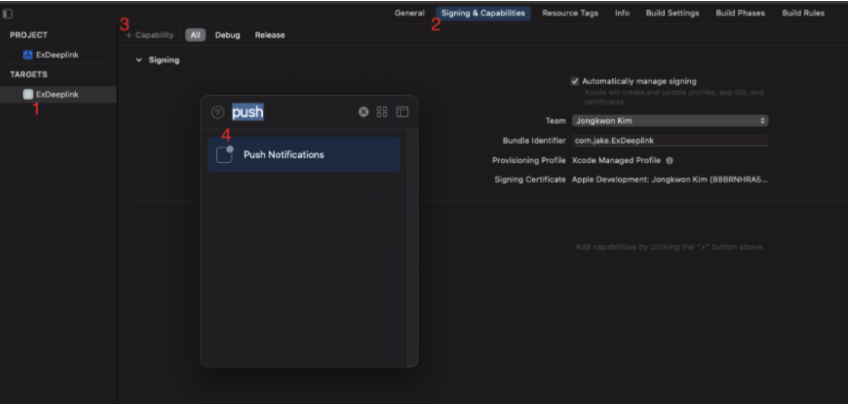Click the info icon beside Xcode Managed Profile
Screen dimensions: 848x404
pyautogui.click(x=669, y=160)
